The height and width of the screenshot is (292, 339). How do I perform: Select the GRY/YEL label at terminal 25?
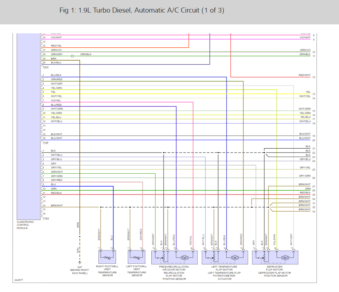click(x=305, y=168)
